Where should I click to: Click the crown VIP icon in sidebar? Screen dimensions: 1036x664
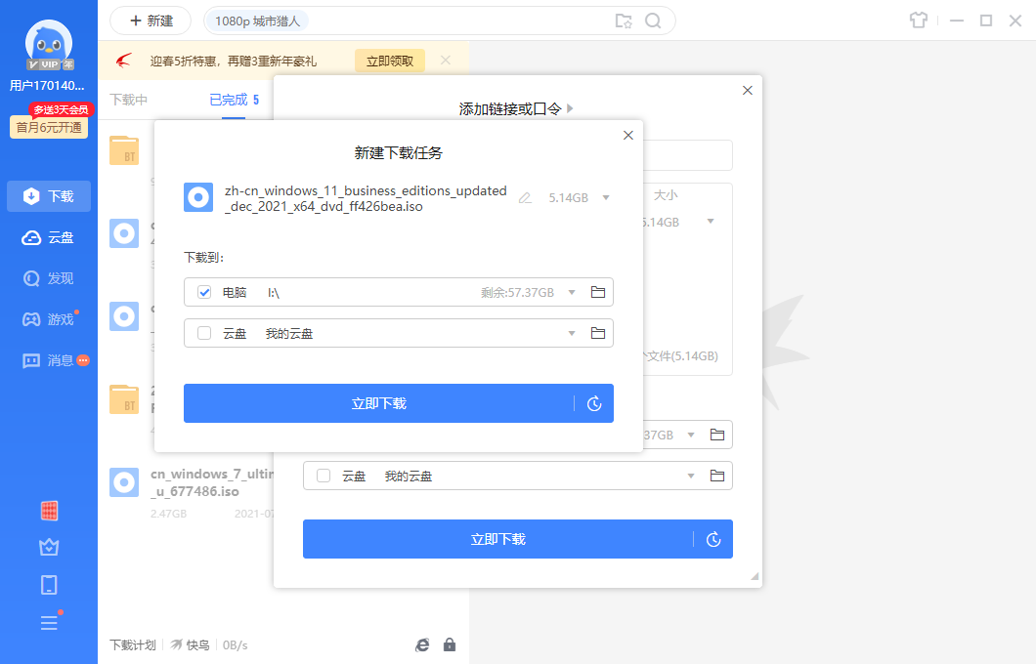(48, 547)
